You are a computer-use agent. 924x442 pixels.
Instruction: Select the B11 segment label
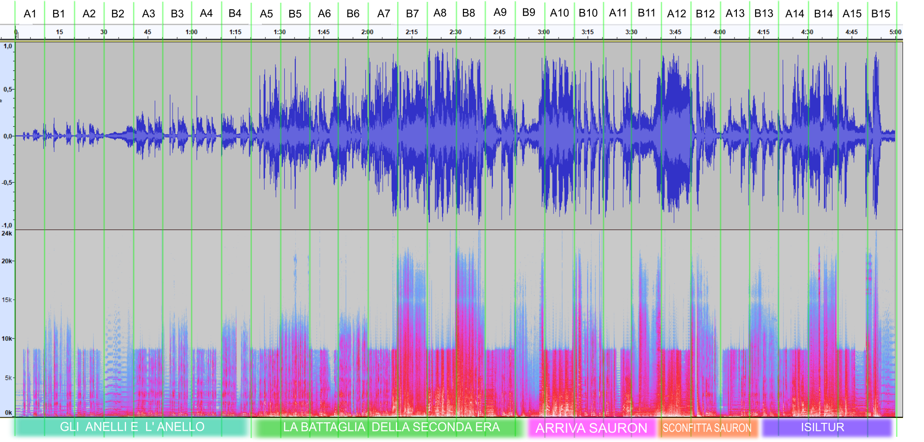tap(647, 13)
